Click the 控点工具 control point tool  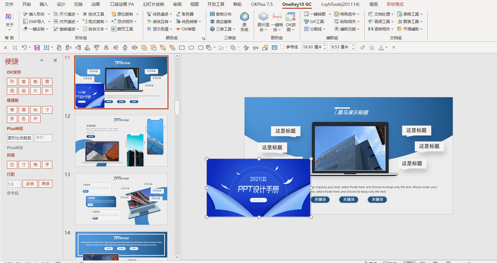93,14
